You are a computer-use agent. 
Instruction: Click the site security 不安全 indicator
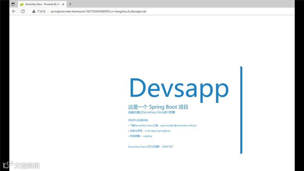pos(41,11)
